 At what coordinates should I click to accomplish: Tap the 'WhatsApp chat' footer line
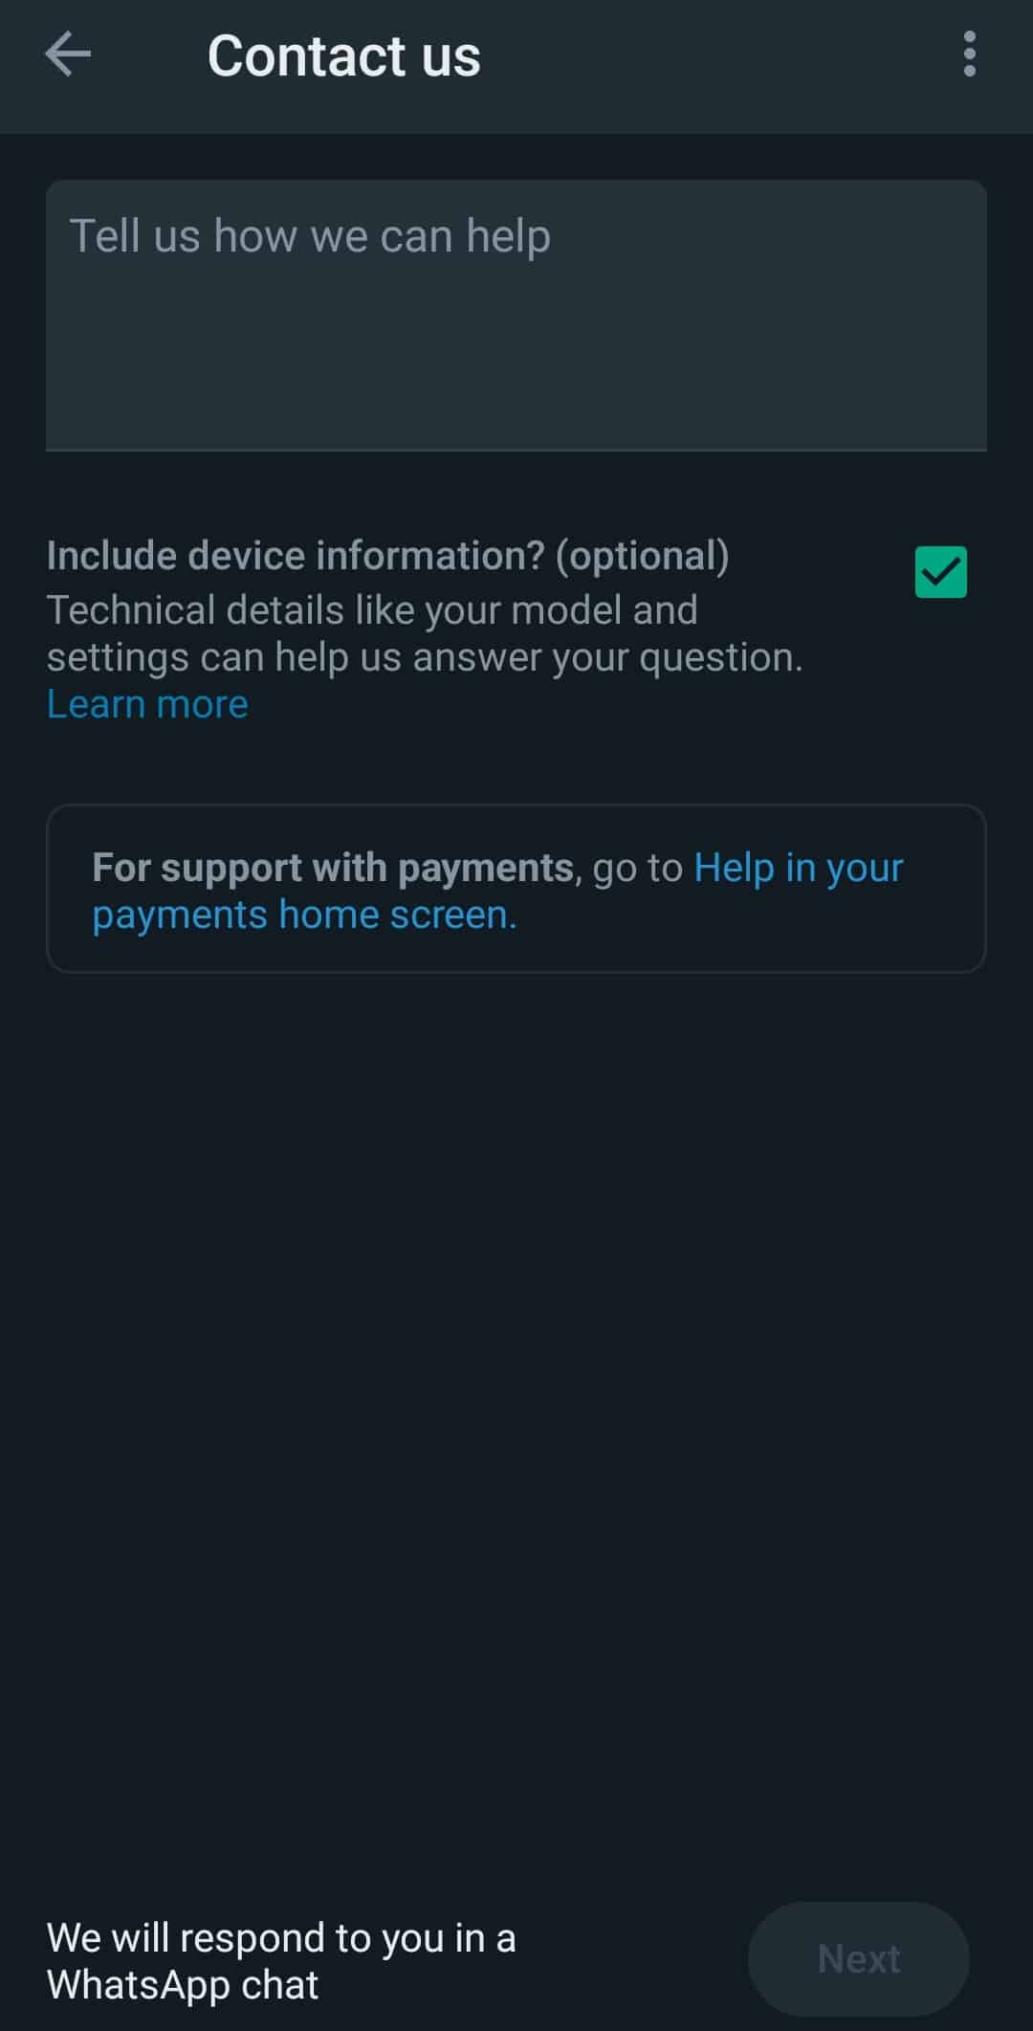182,1985
